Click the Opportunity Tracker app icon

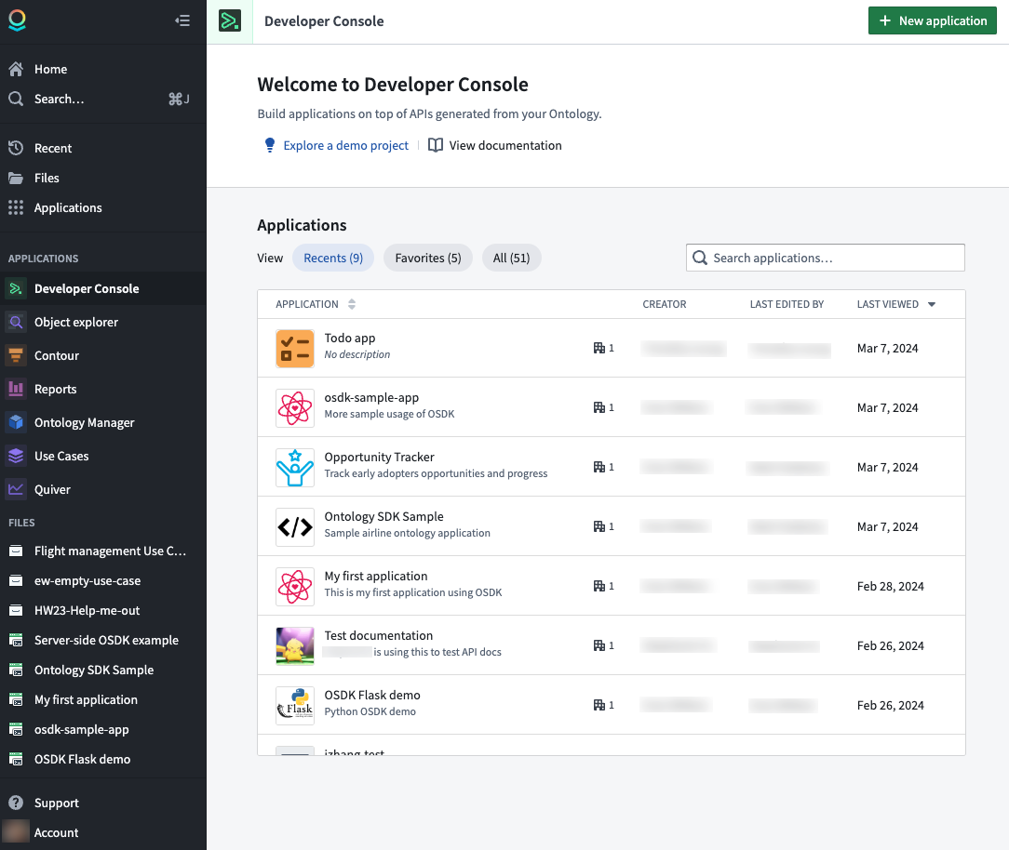294,467
